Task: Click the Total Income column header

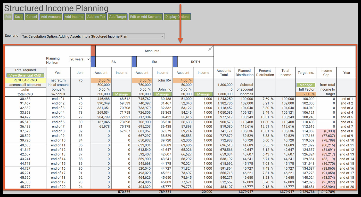Action: pos(285,73)
